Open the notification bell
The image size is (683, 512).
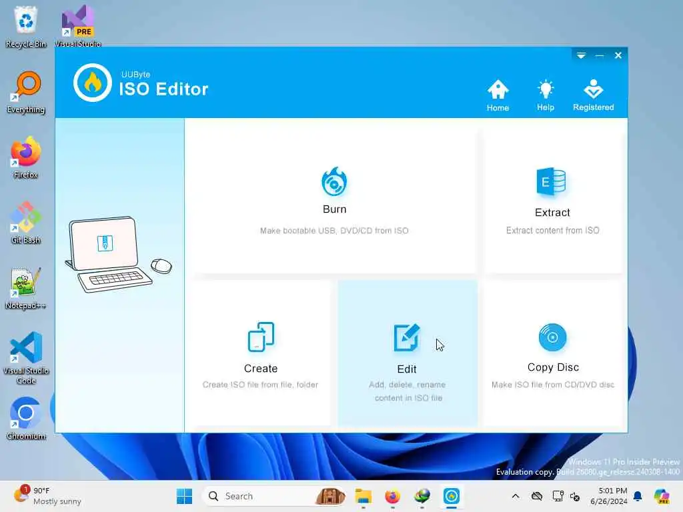(638, 496)
